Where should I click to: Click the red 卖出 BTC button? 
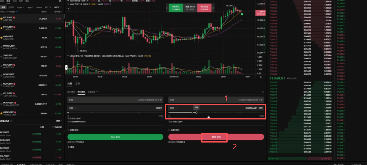[x=216, y=137]
